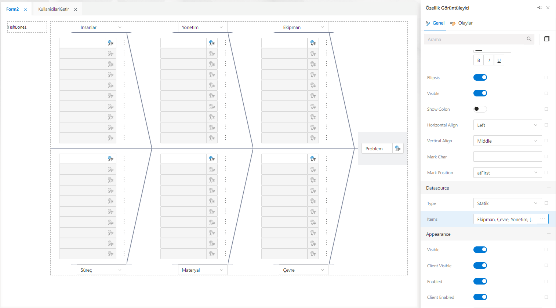Click the Items value field
This screenshot has height=308, width=556.
pyautogui.click(x=505, y=219)
